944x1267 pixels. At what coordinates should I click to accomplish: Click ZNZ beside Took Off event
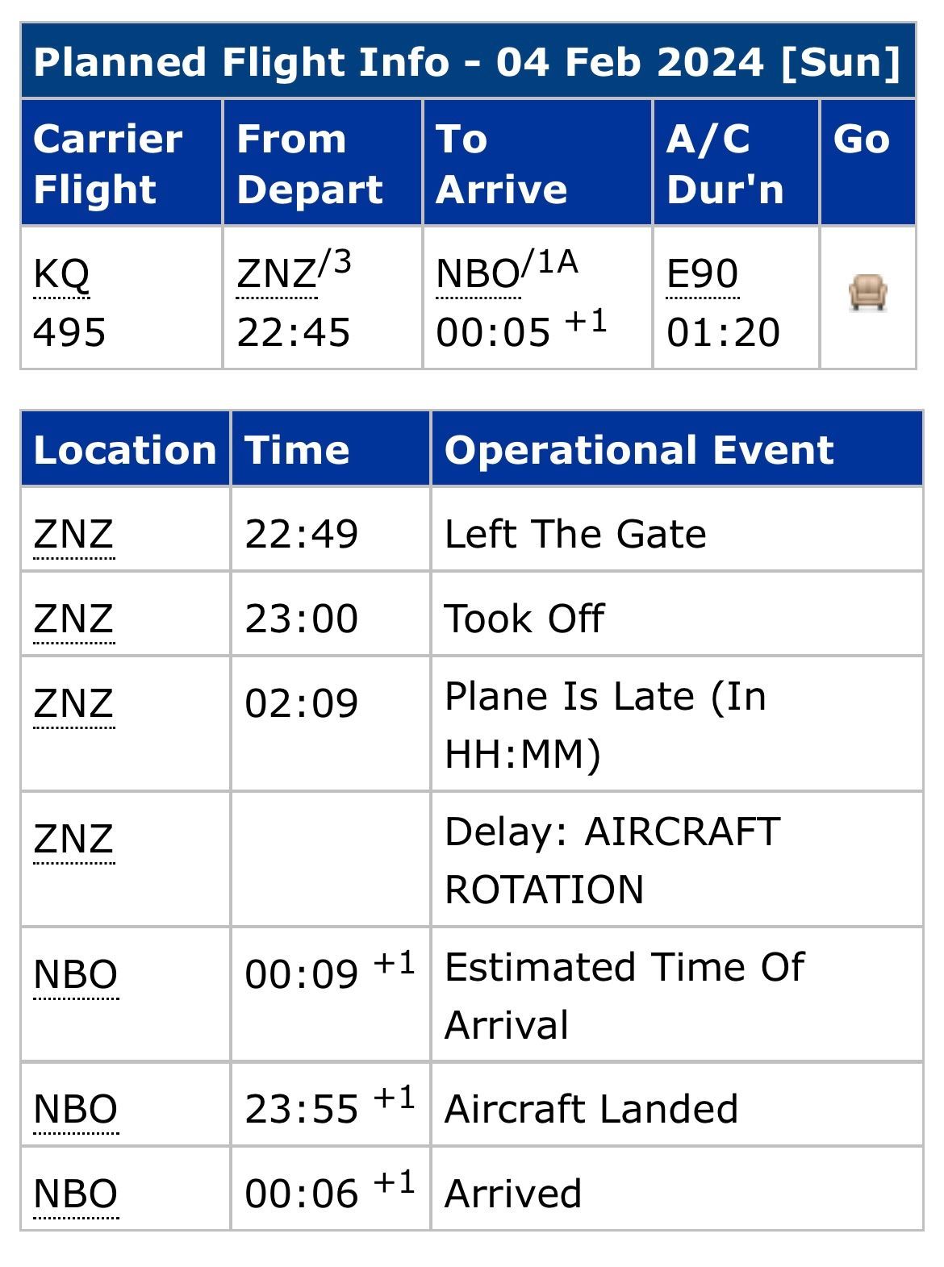[x=73, y=619]
